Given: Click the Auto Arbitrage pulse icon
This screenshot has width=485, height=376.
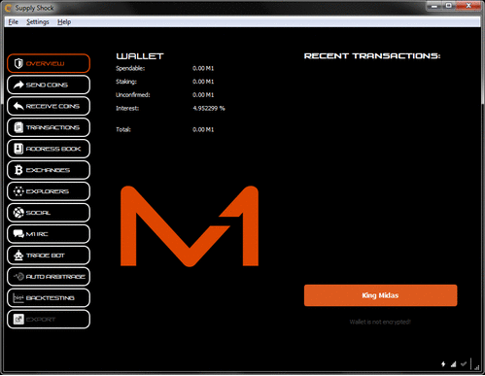Looking at the screenshot, I should 18,277.
